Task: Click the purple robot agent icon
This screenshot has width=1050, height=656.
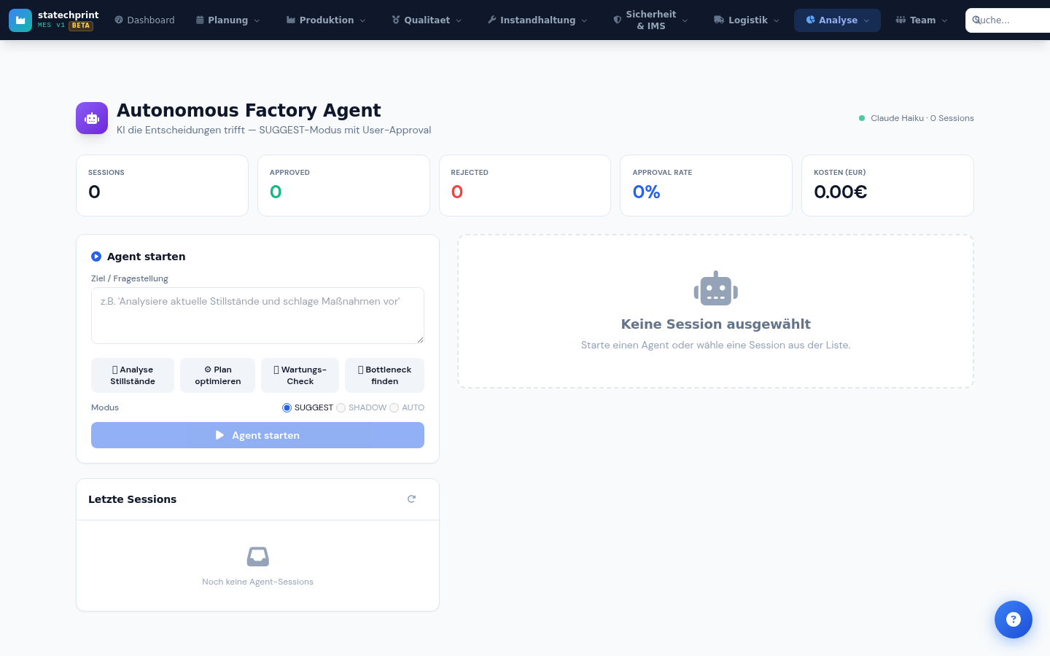Action: pyautogui.click(x=92, y=118)
